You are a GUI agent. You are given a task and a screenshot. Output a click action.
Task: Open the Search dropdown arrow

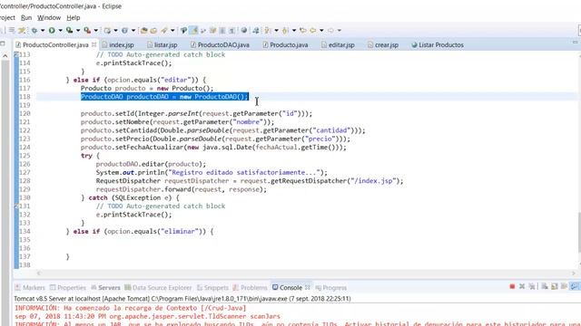pos(172,30)
